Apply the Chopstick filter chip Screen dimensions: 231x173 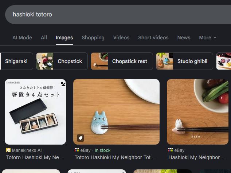coord(62,61)
